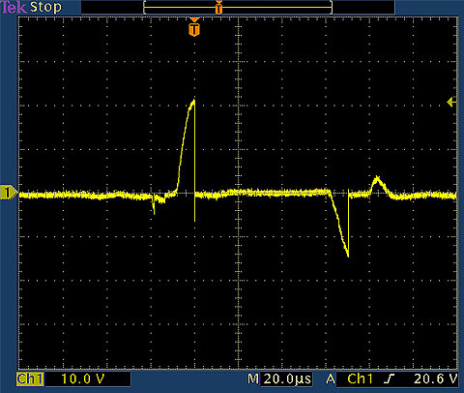Click the small orange T marker in record view bar
464x393 pixels.
[218, 8]
